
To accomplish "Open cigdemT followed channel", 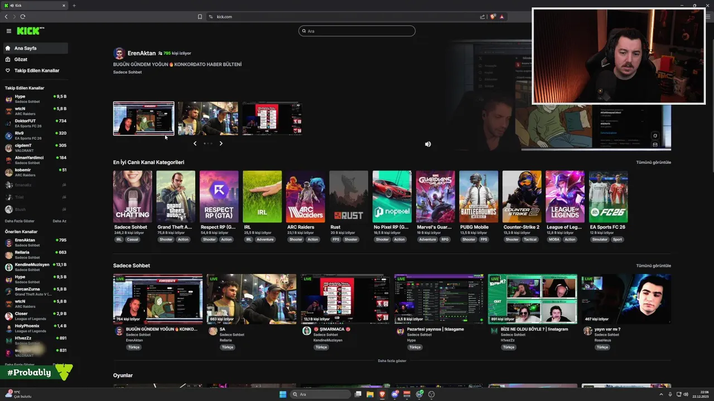I will click(x=35, y=148).
